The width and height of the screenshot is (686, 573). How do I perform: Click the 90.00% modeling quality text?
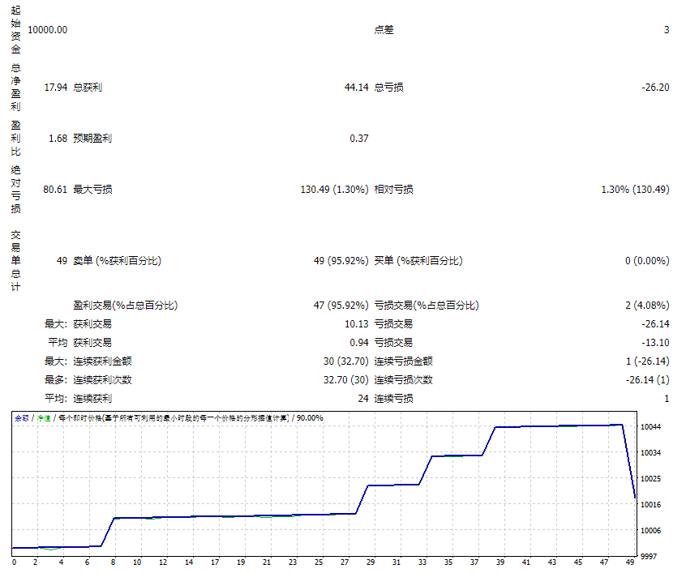(x=310, y=418)
